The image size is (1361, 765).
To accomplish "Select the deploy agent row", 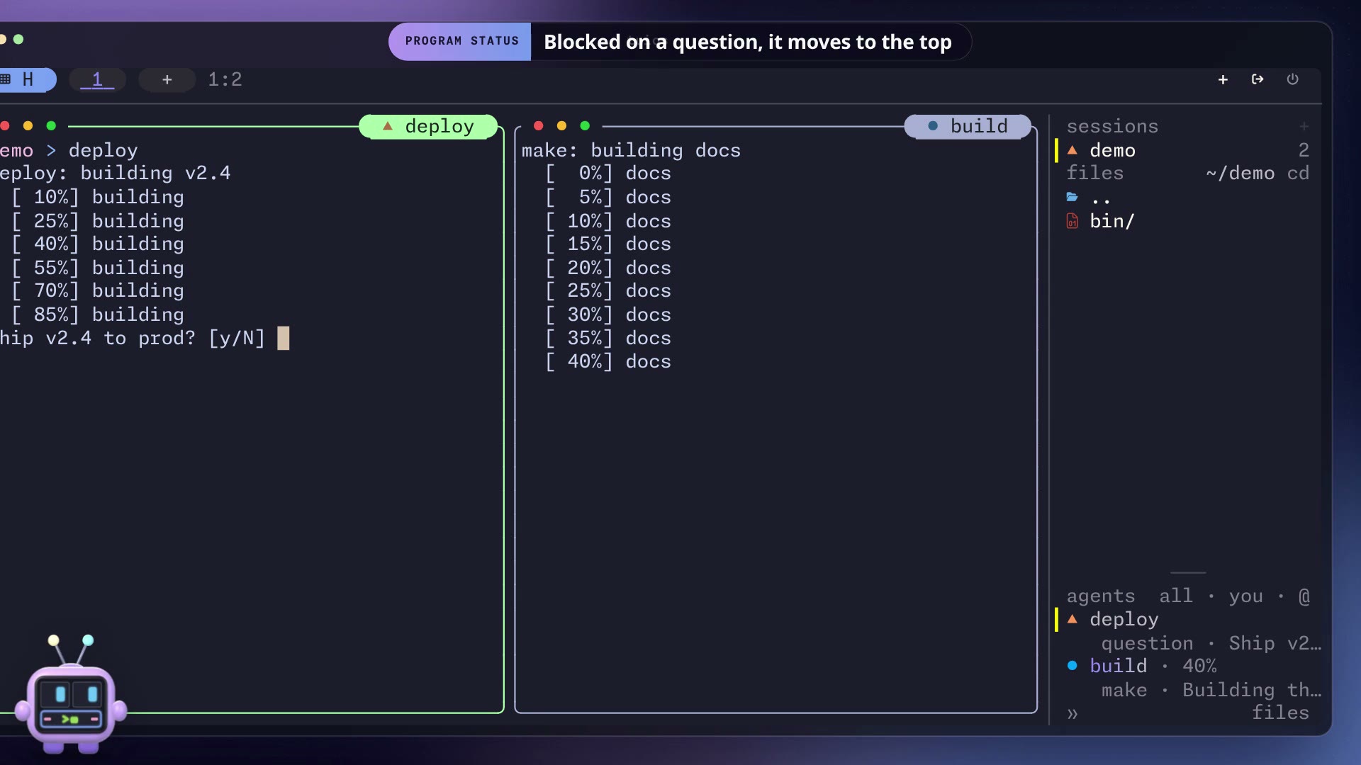I will tap(1187, 619).
